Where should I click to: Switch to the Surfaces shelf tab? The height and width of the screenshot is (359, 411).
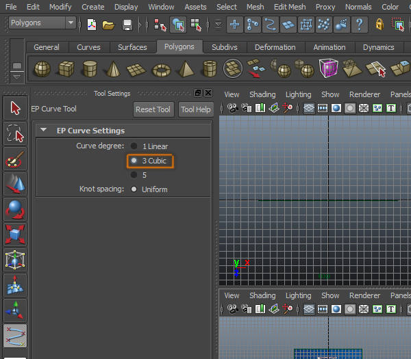132,47
